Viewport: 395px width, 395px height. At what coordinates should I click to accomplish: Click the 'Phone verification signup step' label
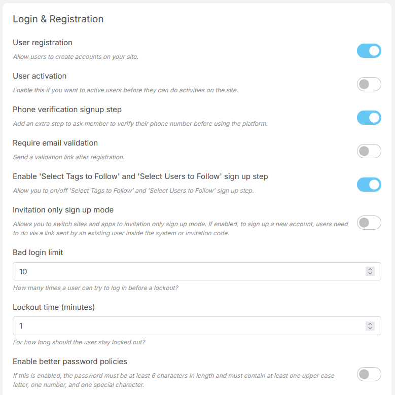[67, 110]
